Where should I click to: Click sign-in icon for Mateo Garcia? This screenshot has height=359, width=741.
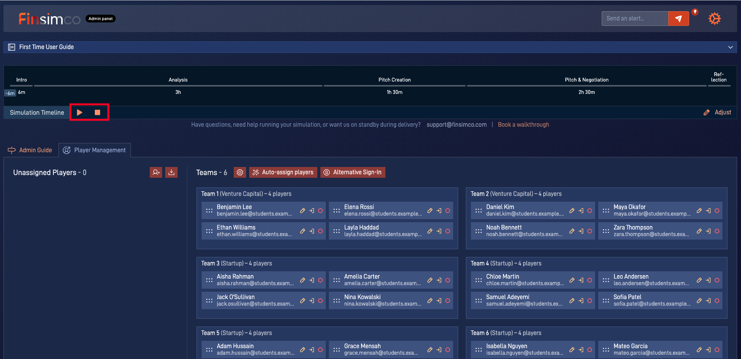pos(708,350)
